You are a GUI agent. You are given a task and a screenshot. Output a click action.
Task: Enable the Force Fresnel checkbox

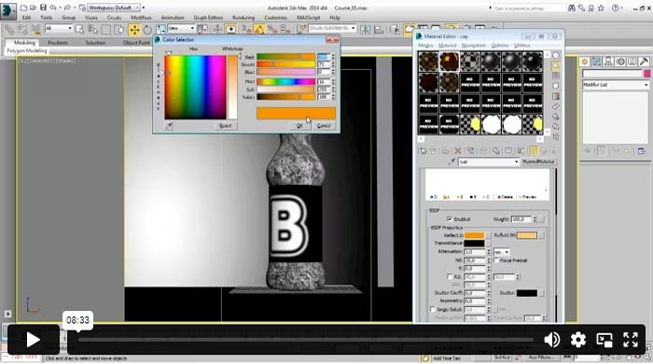(x=496, y=260)
